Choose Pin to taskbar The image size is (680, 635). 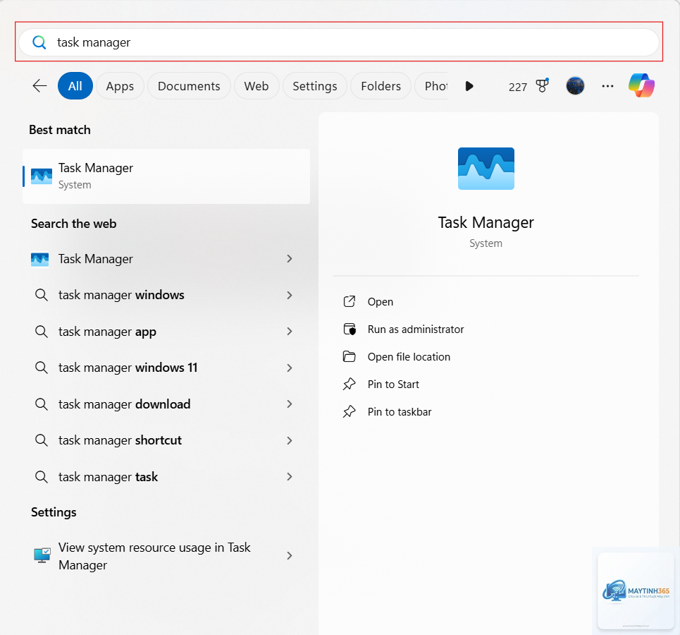click(x=400, y=412)
